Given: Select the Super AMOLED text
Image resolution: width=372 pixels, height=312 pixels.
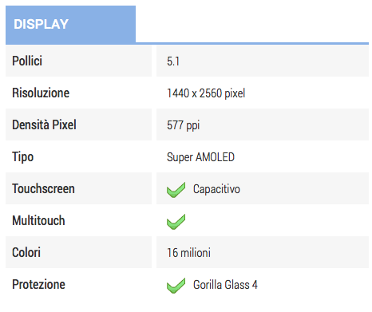Looking at the screenshot, I should point(200,157).
